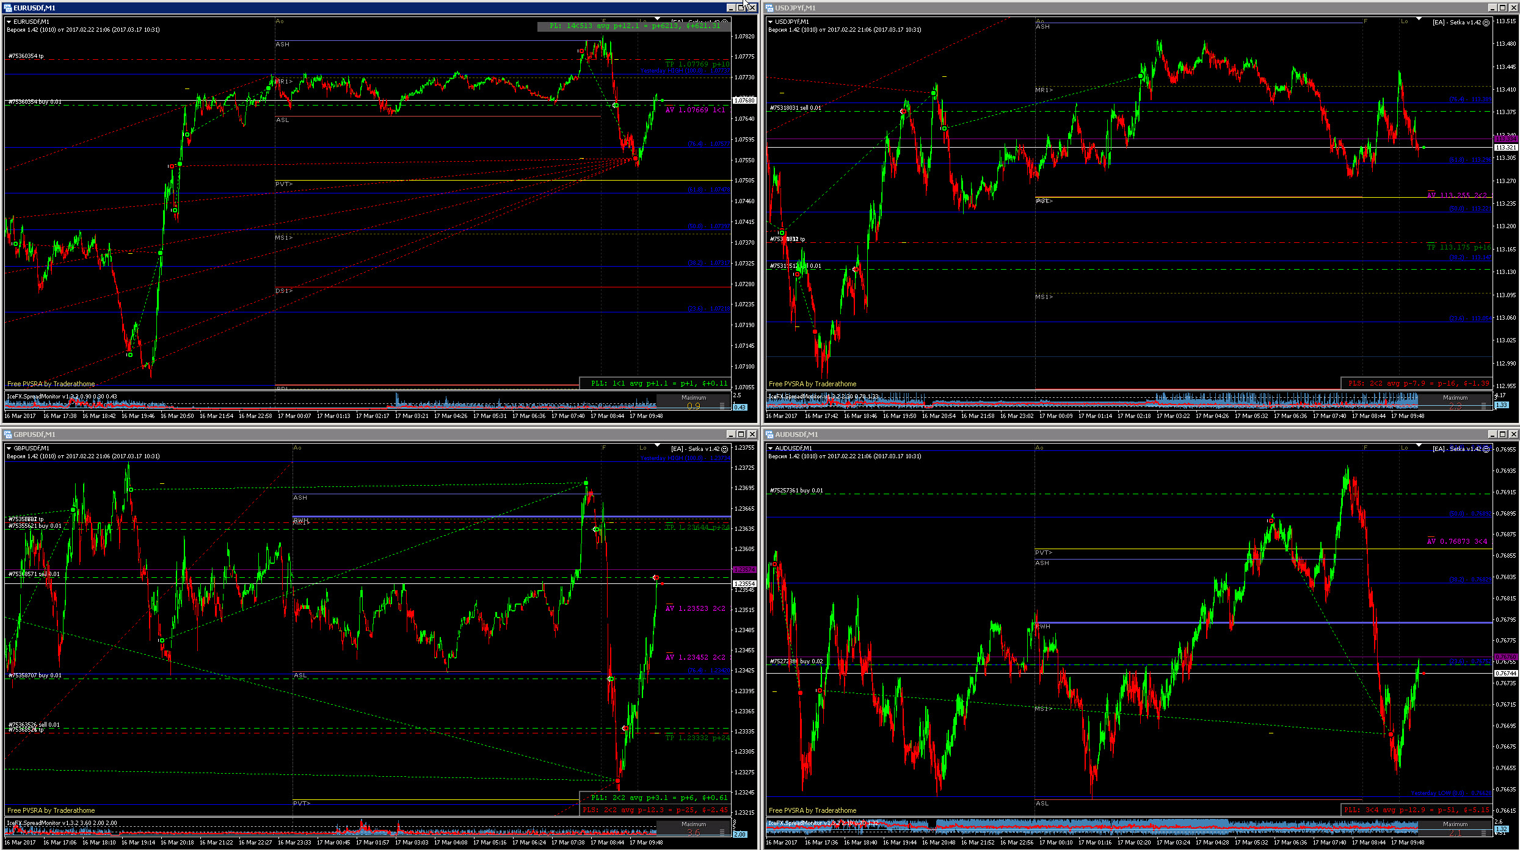Select the chart shift triangle in AUDUSD chart

pos(1419,445)
